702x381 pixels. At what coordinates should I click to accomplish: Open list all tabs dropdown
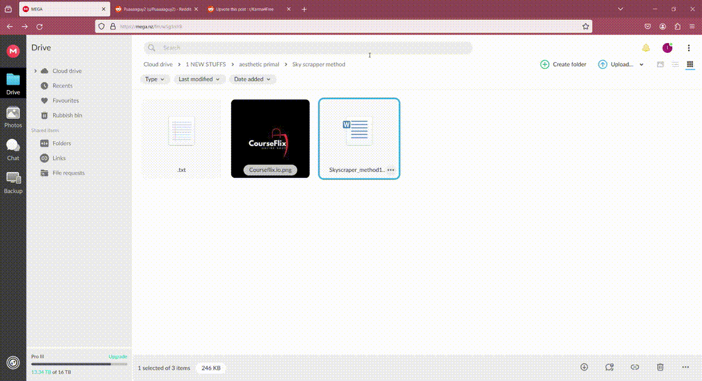[x=621, y=9]
